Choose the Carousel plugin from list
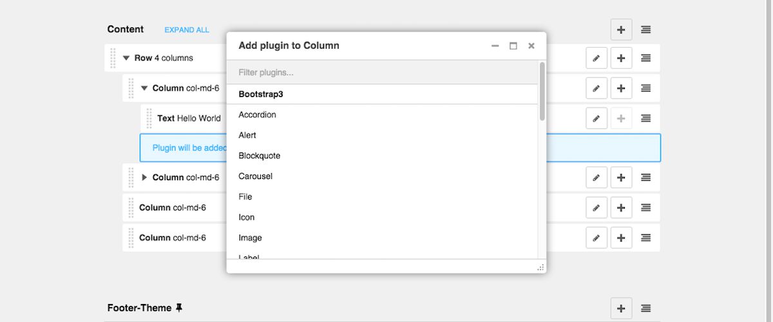 [x=255, y=176]
